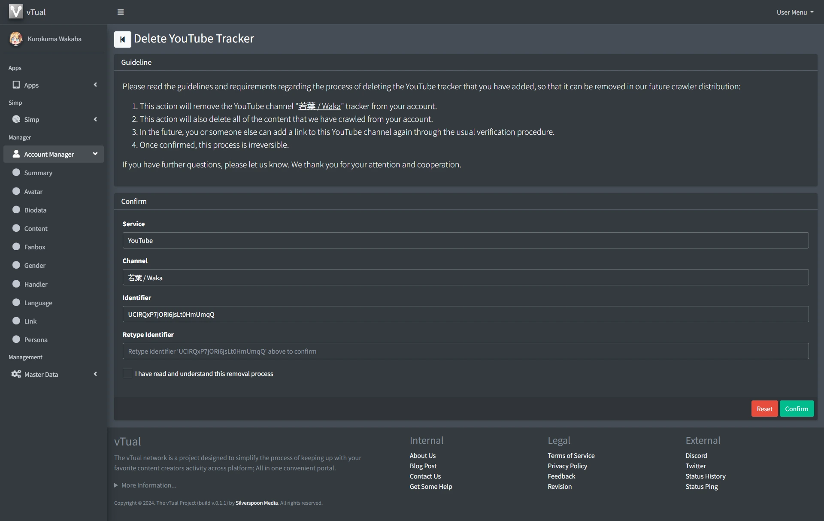This screenshot has width=824, height=521.
Task: Open the Waka channel link in the guideline
Action: coord(319,106)
